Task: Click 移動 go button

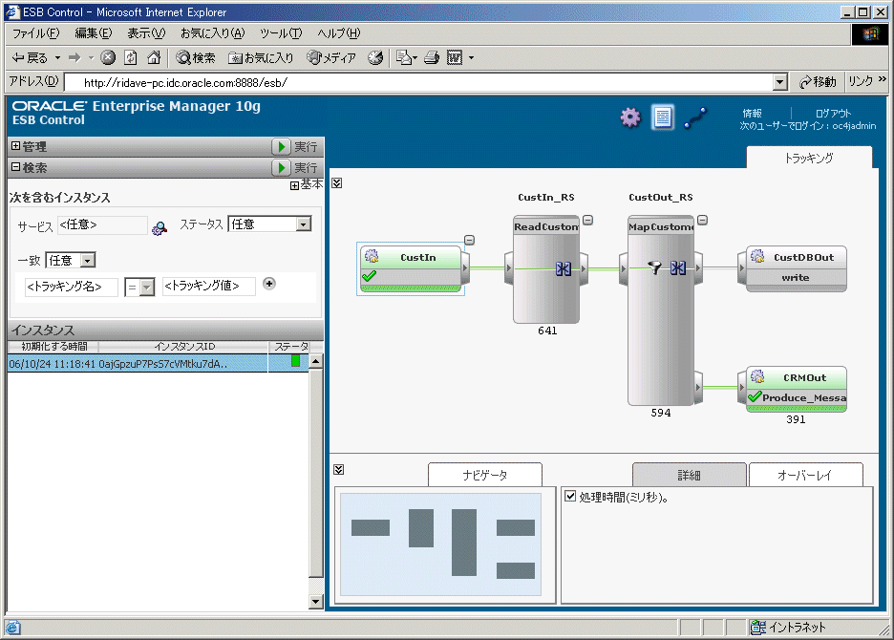Action: [818, 82]
